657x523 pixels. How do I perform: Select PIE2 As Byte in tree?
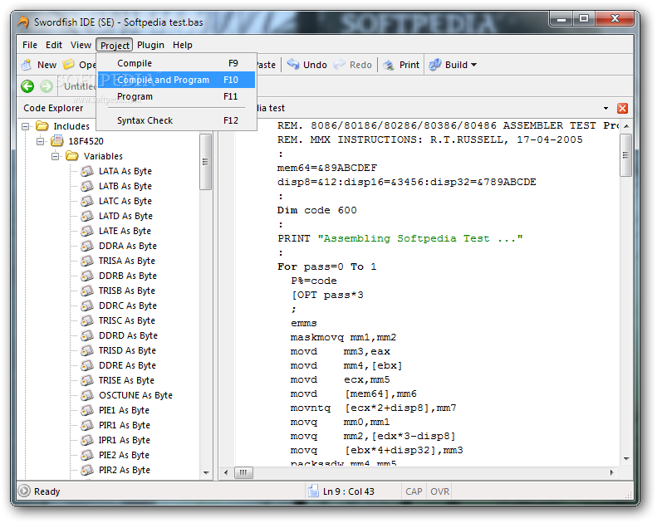tap(124, 455)
